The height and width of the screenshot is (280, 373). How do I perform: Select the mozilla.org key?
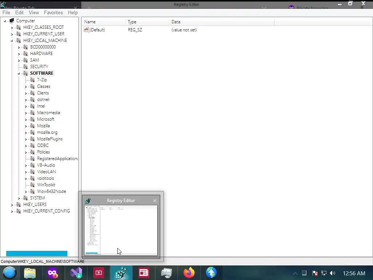pos(47,132)
